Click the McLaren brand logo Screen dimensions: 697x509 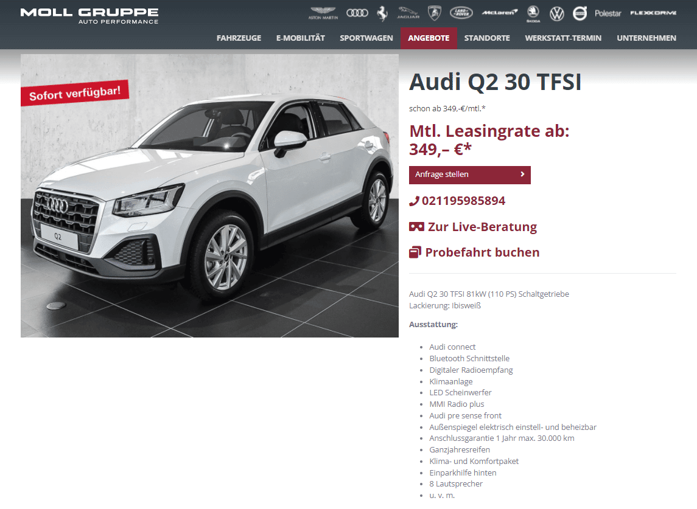pos(500,12)
